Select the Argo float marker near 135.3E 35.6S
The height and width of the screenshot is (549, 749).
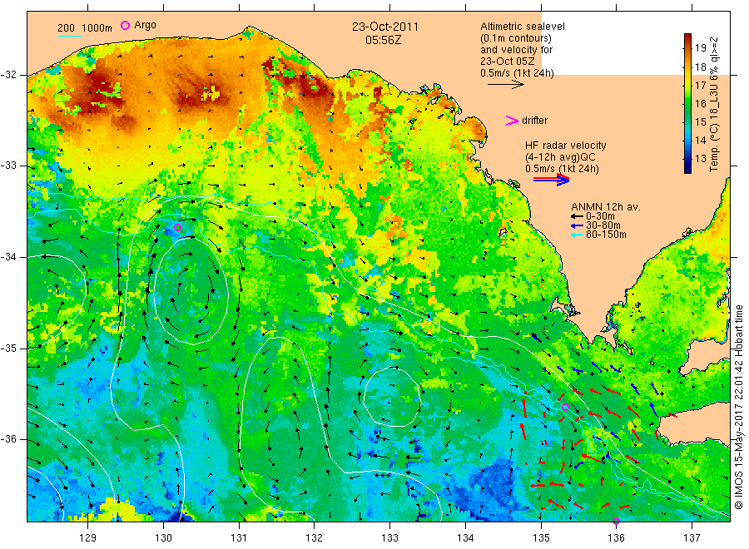565,408
